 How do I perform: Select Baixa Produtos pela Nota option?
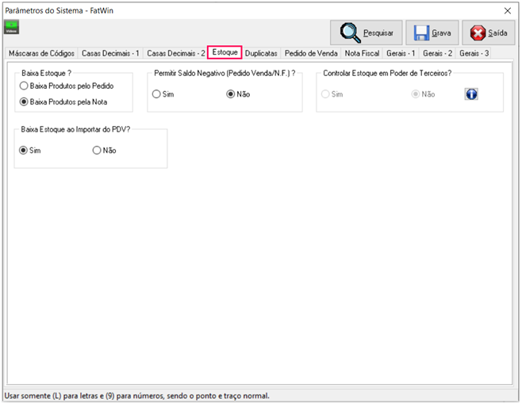[x=25, y=101]
